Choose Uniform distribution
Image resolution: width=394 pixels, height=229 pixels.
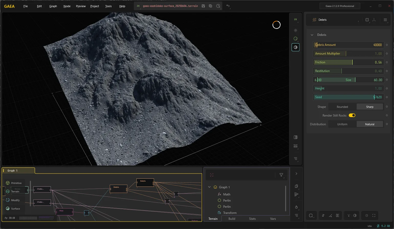pos(342,124)
